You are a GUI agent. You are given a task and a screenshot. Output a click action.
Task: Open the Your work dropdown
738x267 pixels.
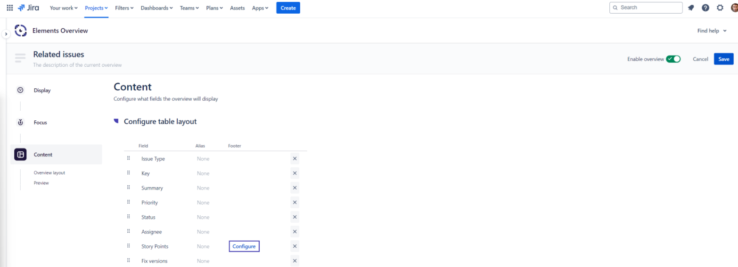pos(64,8)
